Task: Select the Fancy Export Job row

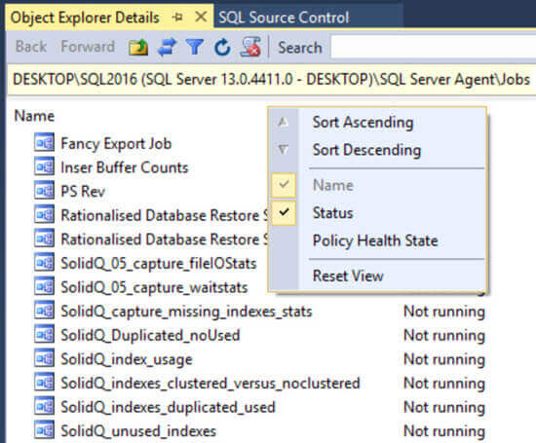Action: pyautogui.click(x=116, y=143)
